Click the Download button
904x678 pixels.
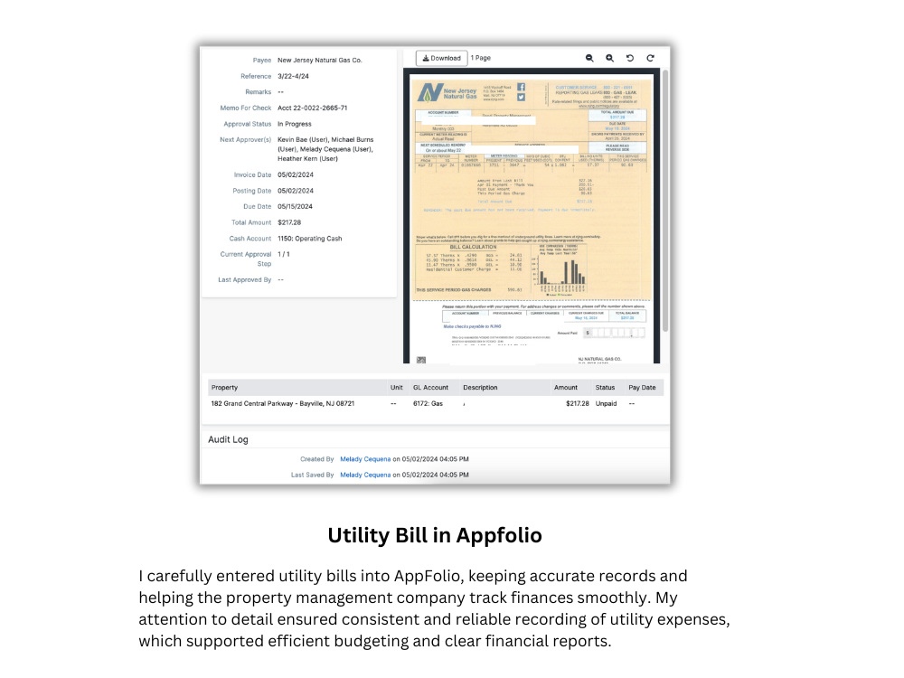pos(442,58)
